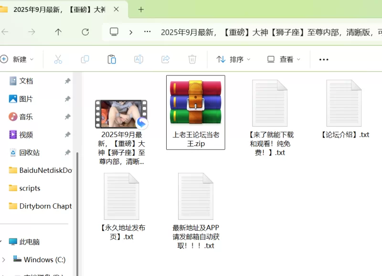Click the Share icon in toolbar

165,59
